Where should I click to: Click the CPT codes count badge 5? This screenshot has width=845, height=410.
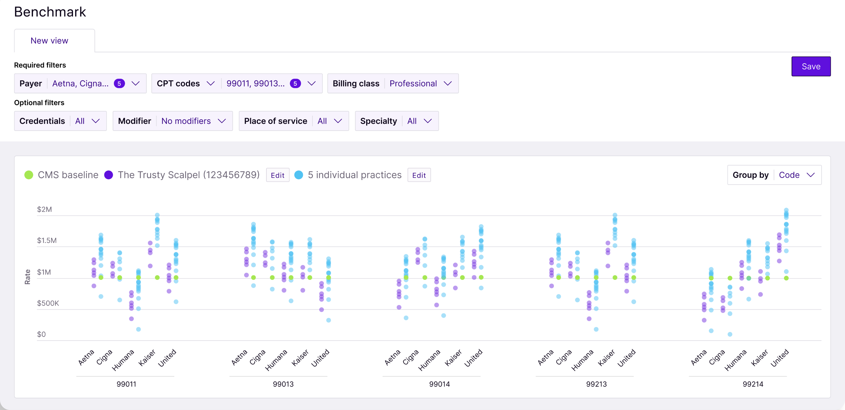295,84
